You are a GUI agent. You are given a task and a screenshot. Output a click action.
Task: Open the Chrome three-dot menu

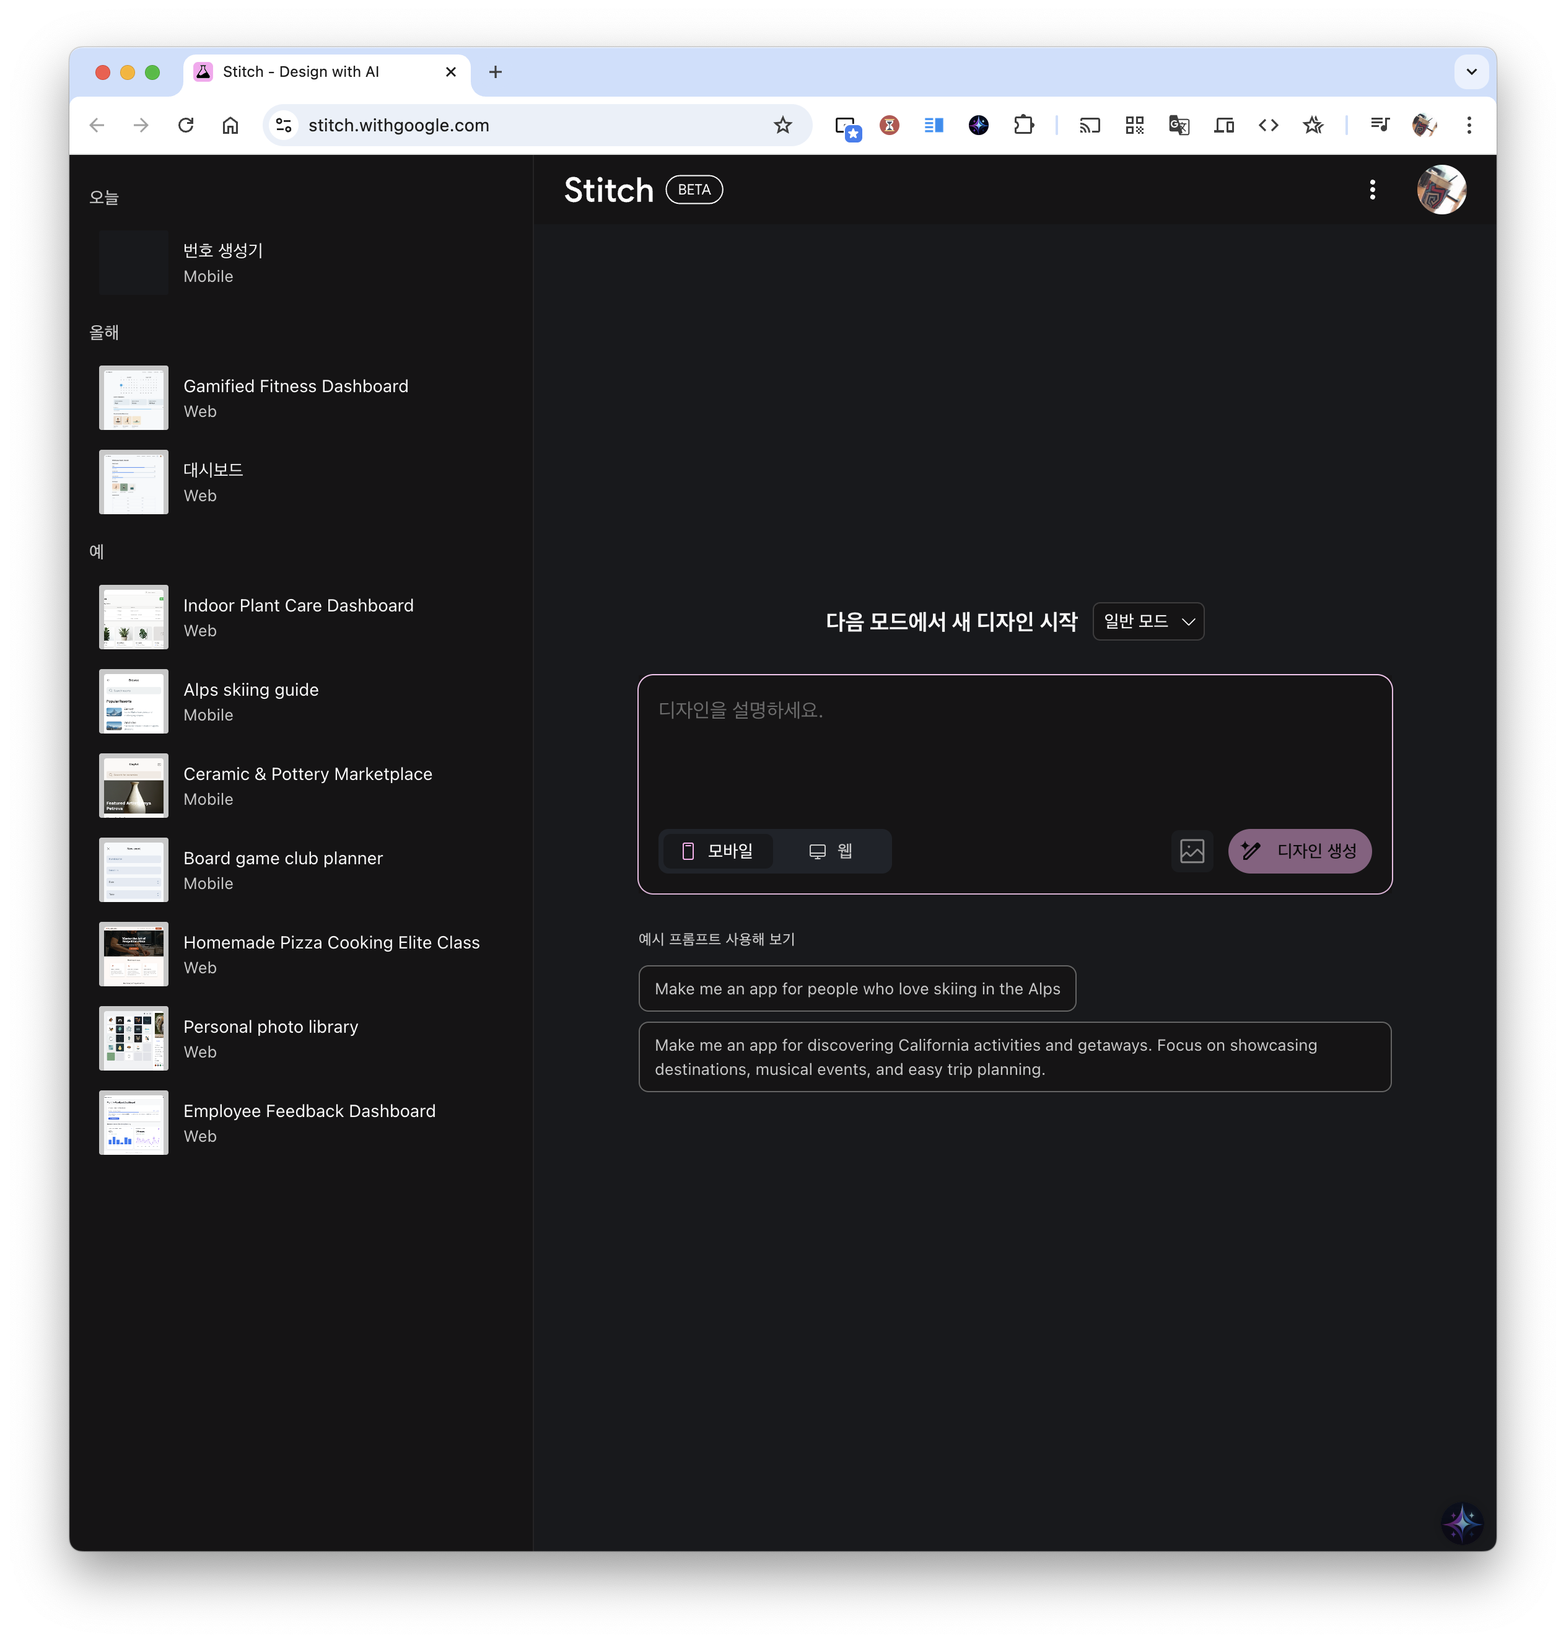(1469, 125)
